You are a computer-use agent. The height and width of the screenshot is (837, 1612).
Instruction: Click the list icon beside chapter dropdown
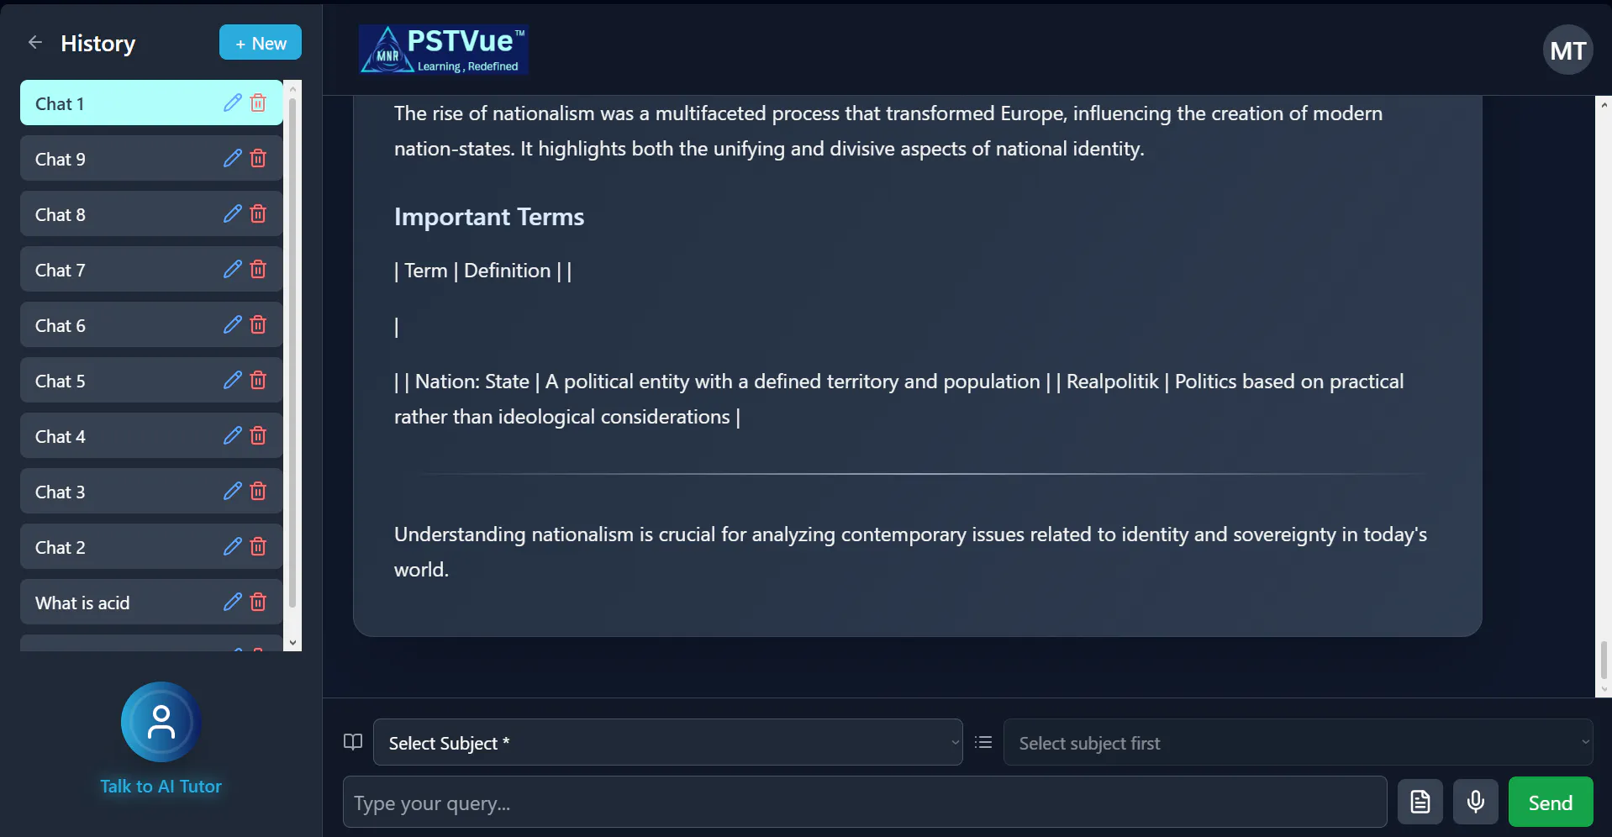tap(983, 742)
